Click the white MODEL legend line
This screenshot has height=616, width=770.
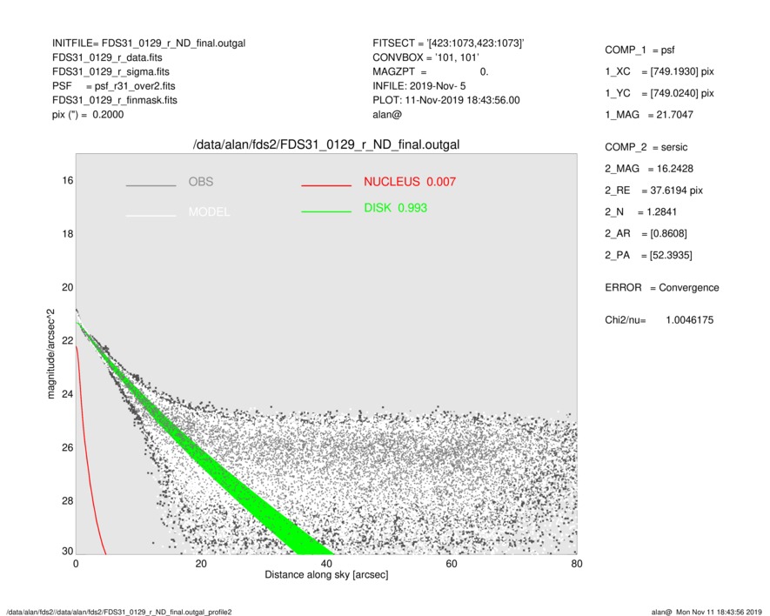pyautogui.click(x=151, y=216)
